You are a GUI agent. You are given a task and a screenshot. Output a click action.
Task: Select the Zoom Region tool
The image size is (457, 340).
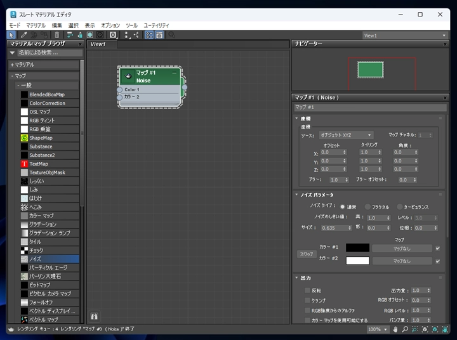point(414,329)
